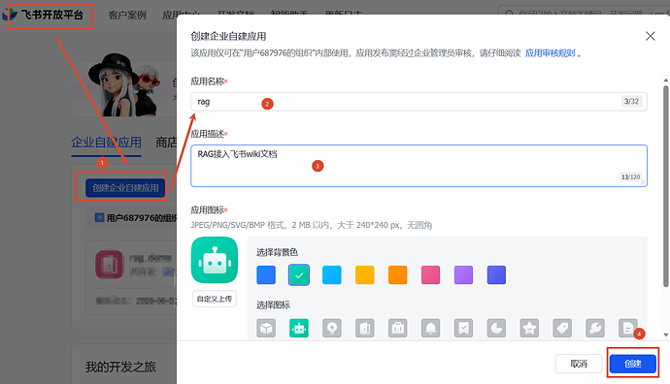
Task: Click the 自定义上传 button
Action: (x=215, y=299)
